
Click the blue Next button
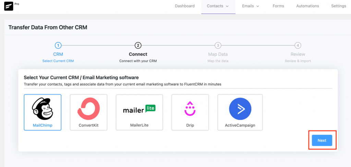pyautogui.click(x=322, y=140)
